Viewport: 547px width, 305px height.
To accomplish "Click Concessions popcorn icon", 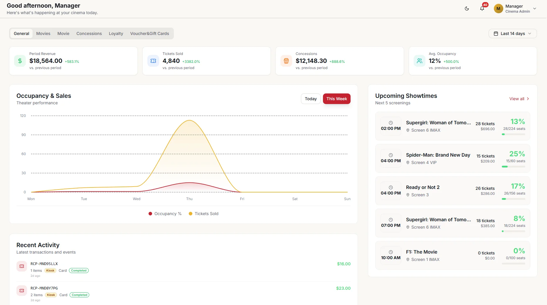I will tap(286, 61).
